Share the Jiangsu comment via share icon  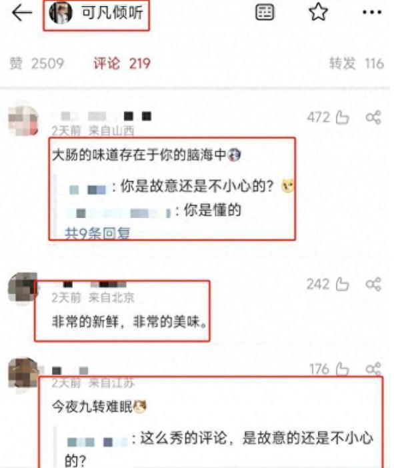(x=373, y=369)
